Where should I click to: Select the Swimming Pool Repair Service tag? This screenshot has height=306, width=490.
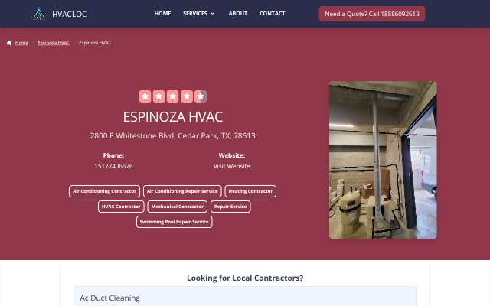pos(174,222)
